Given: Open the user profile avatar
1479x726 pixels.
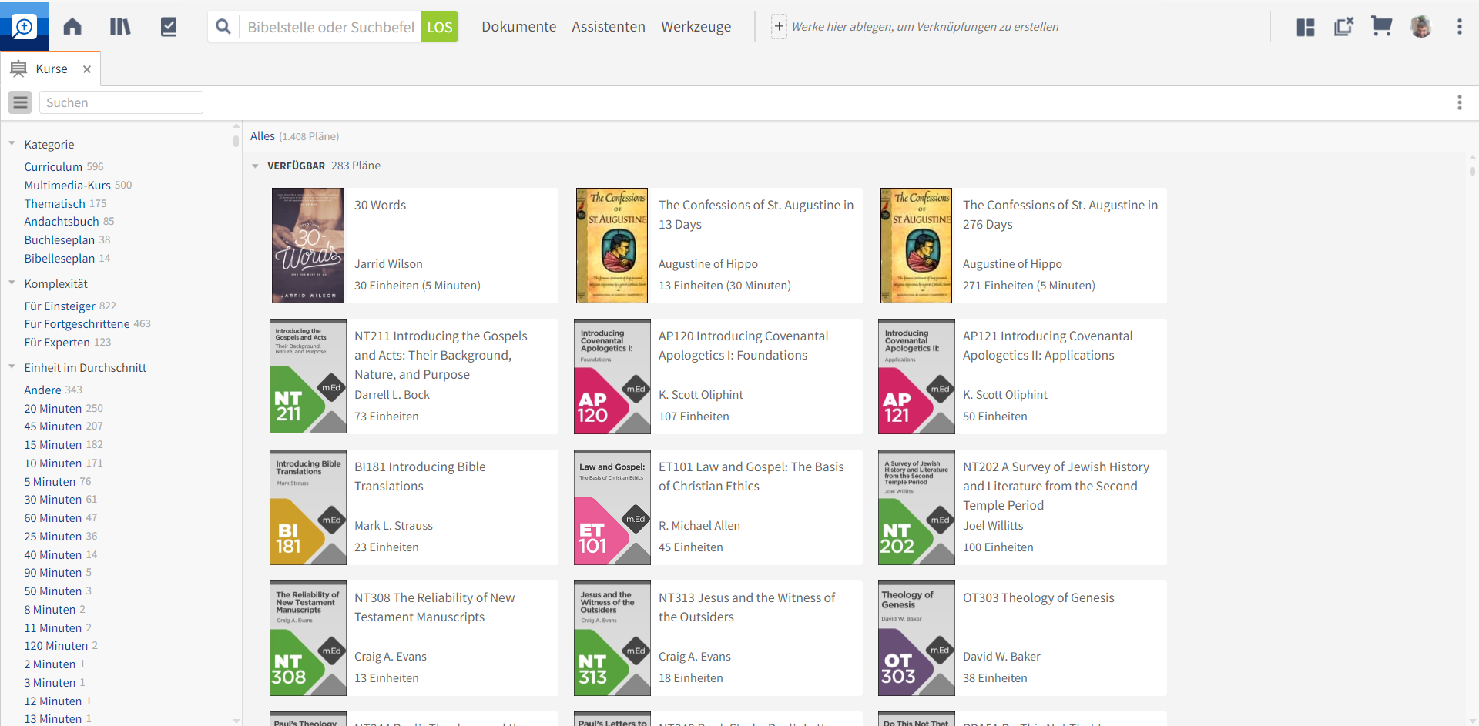Looking at the screenshot, I should click(x=1420, y=27).
